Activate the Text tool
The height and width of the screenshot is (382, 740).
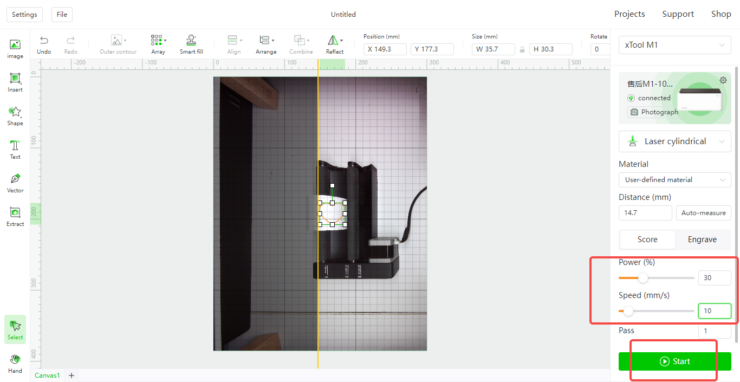pos(15,149)
